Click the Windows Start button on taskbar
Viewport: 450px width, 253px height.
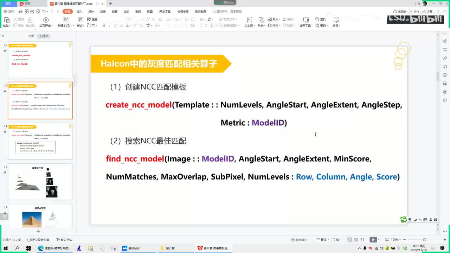[x=5, y=248]
